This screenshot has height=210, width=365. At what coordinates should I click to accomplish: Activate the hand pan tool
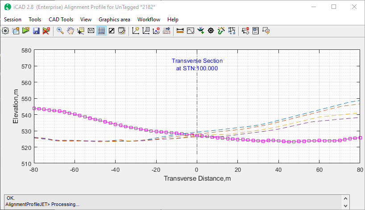pos(70,31)
